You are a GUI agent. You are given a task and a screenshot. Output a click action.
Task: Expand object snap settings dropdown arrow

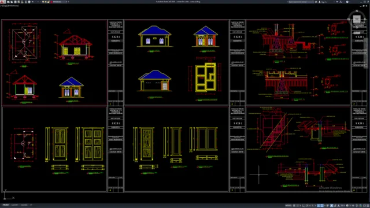click(325, 206)
